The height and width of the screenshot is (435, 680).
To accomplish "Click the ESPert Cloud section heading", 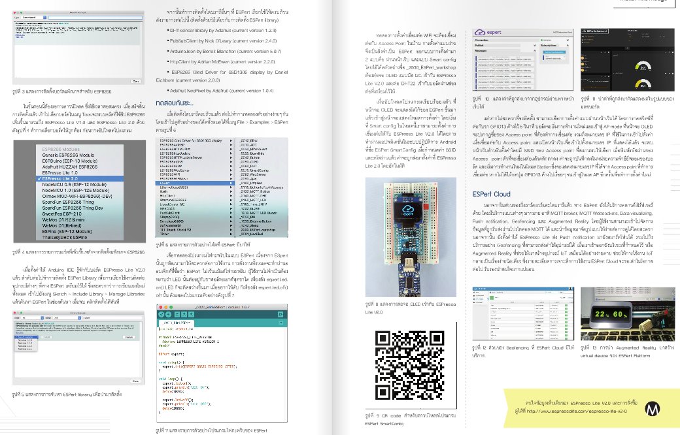I will click(x=491, y=194).
